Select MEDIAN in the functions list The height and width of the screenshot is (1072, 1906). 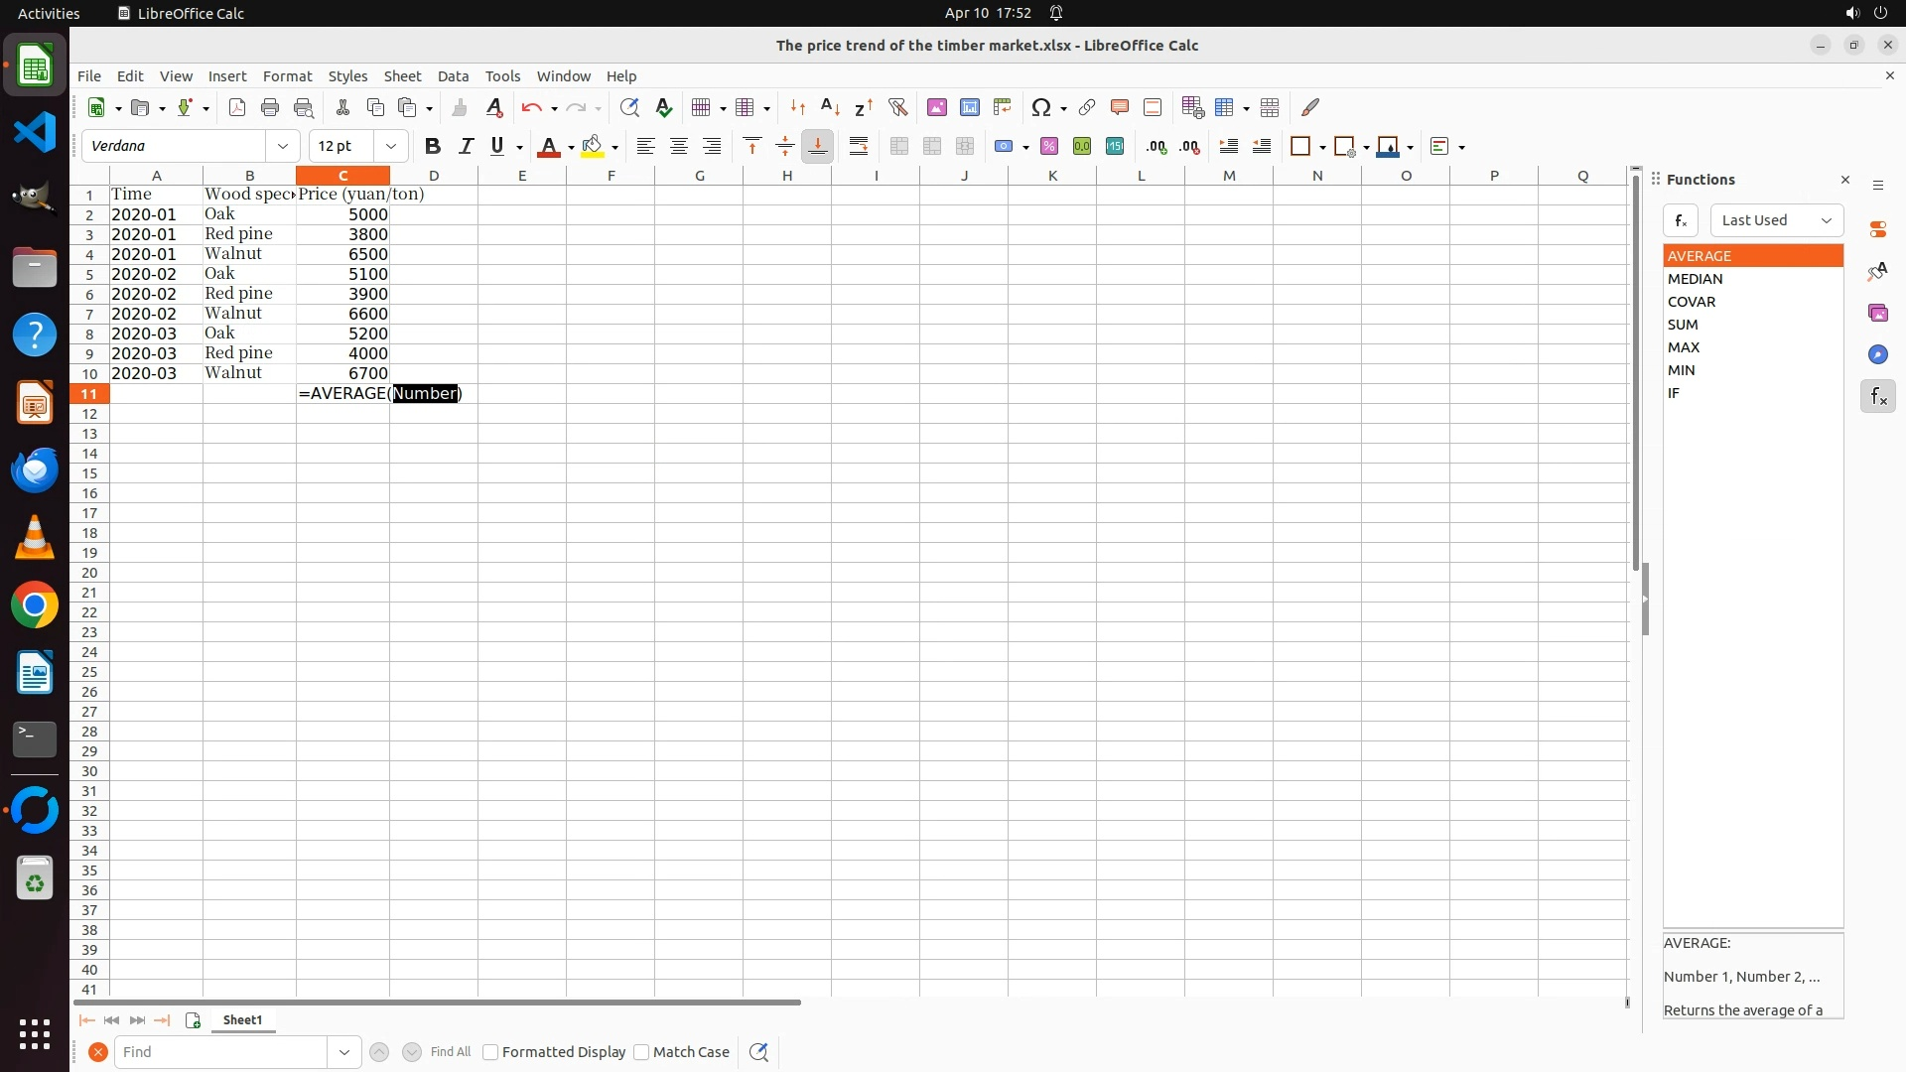[1695, 279]
